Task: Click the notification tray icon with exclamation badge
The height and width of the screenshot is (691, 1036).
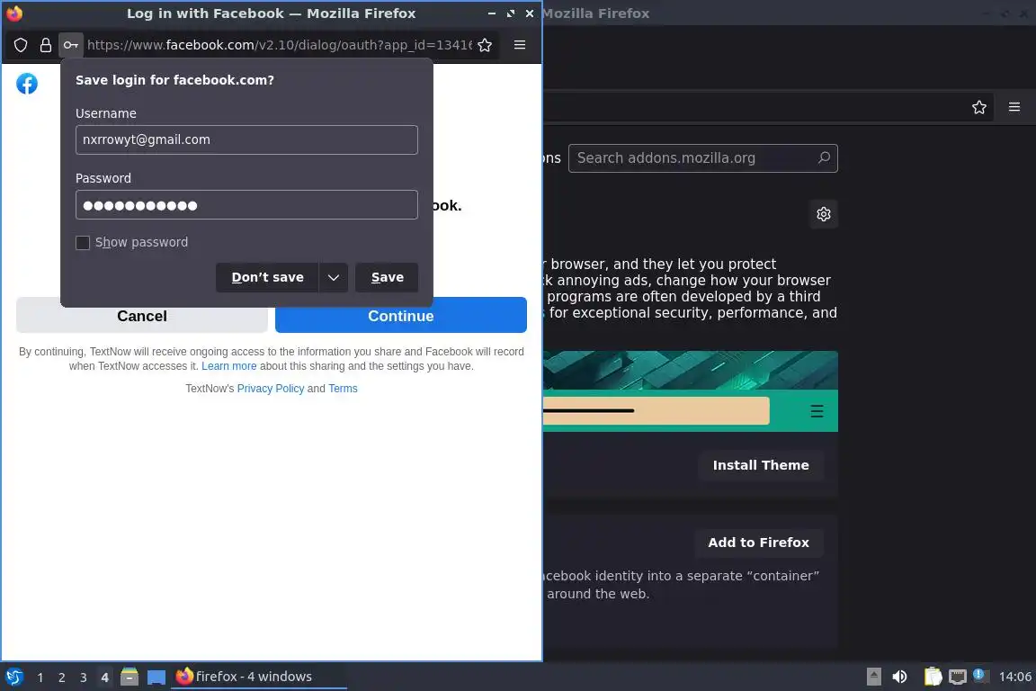Action: pos(980,676)
